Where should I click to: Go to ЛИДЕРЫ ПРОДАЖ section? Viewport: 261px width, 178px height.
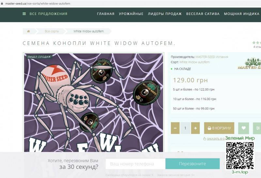tap(165, 14)
